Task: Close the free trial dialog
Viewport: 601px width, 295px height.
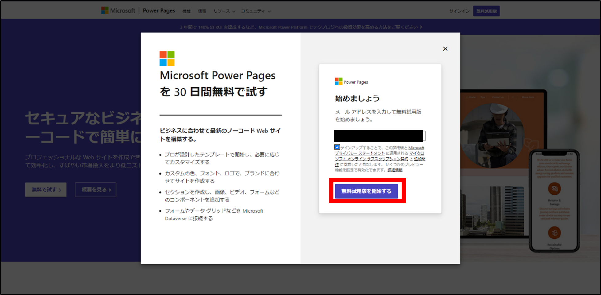Action: [445, 49]
